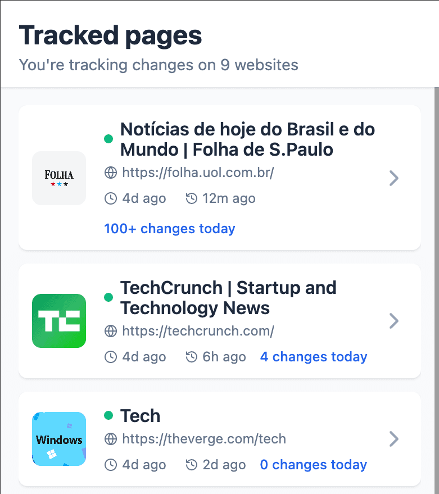The height and width of the screenshot is (494, 439).
Task: Open the 4 changes today link
Action: coord(314,357)
